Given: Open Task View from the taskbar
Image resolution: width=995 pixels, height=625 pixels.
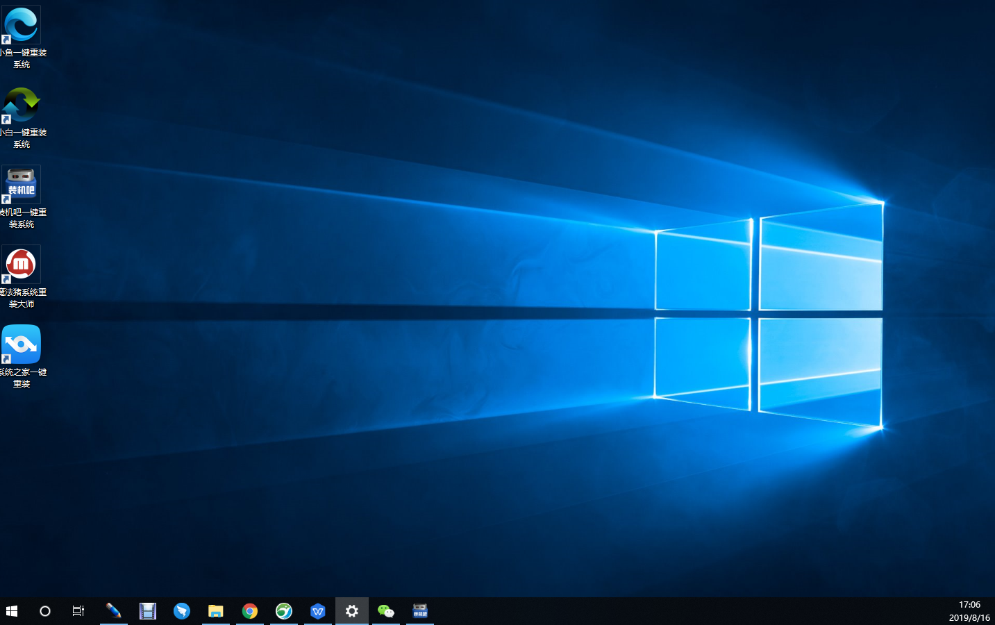Looking at the screenshot, I should (78, 611).
